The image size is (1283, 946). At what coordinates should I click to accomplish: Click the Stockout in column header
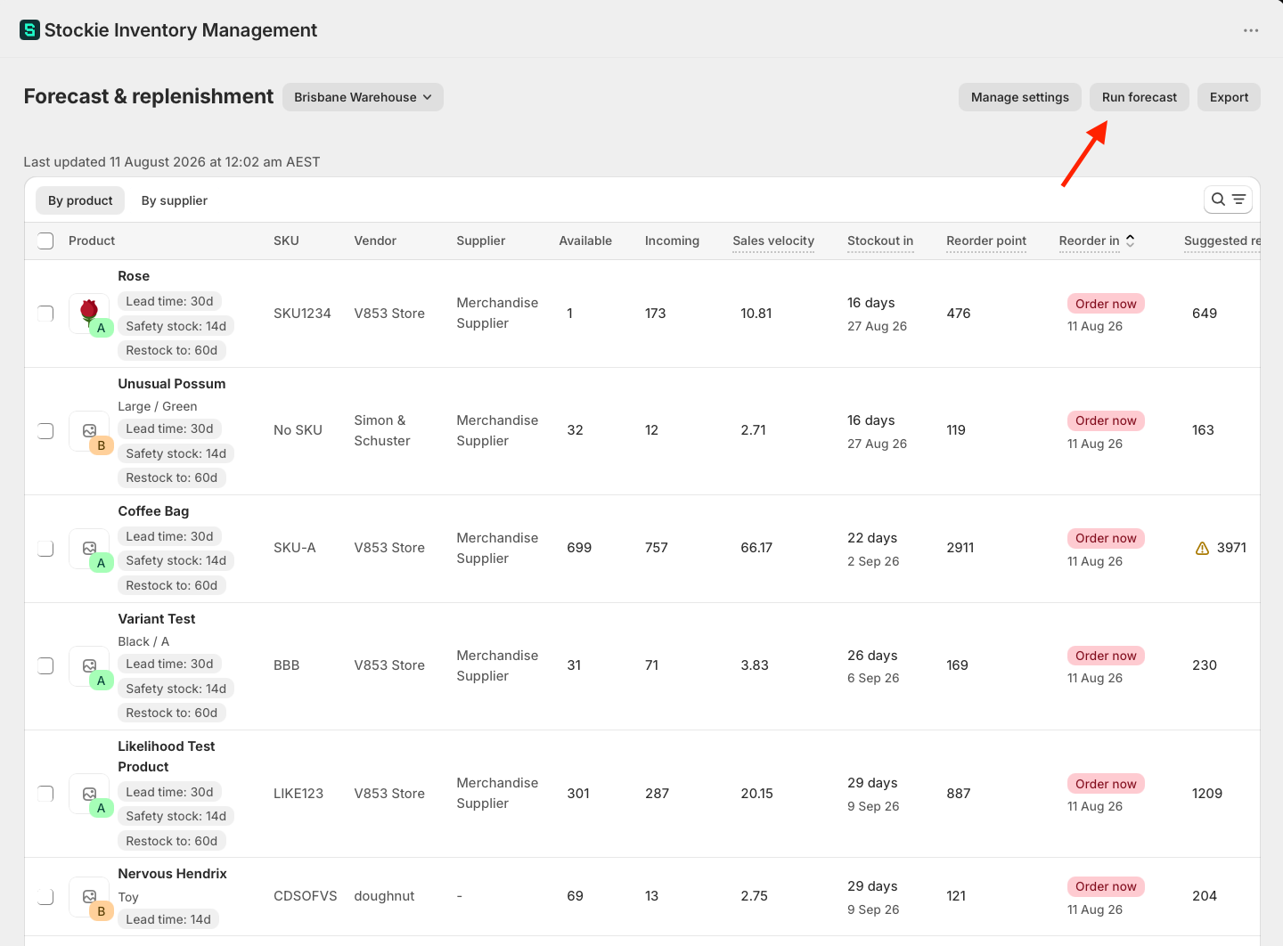point(880,241)
